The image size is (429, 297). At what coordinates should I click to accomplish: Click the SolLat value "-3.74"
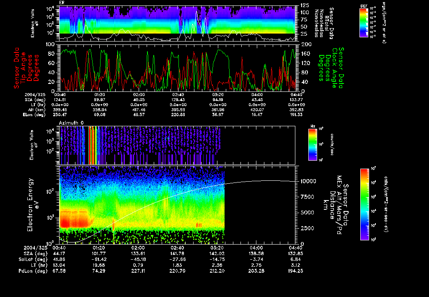pyautogui.click(x=256, y=260)
